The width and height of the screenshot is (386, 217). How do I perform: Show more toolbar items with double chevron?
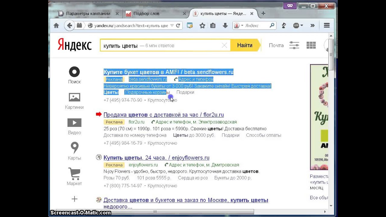312,26
